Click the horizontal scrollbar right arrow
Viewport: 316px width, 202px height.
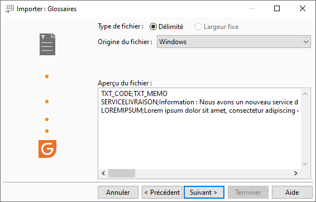tap(296, 173)
